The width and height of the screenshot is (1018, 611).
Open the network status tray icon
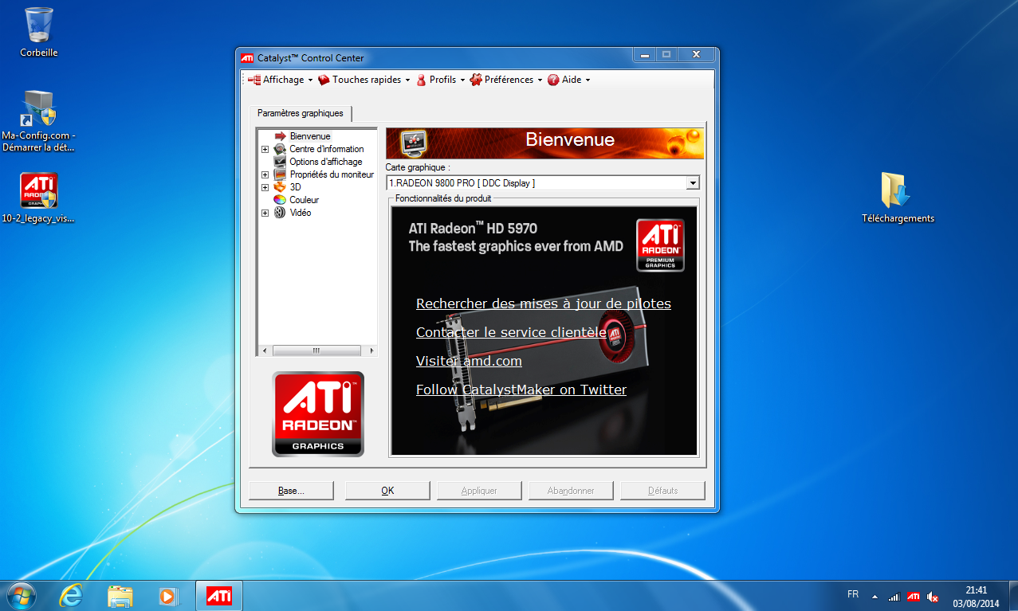pos(894,596)
